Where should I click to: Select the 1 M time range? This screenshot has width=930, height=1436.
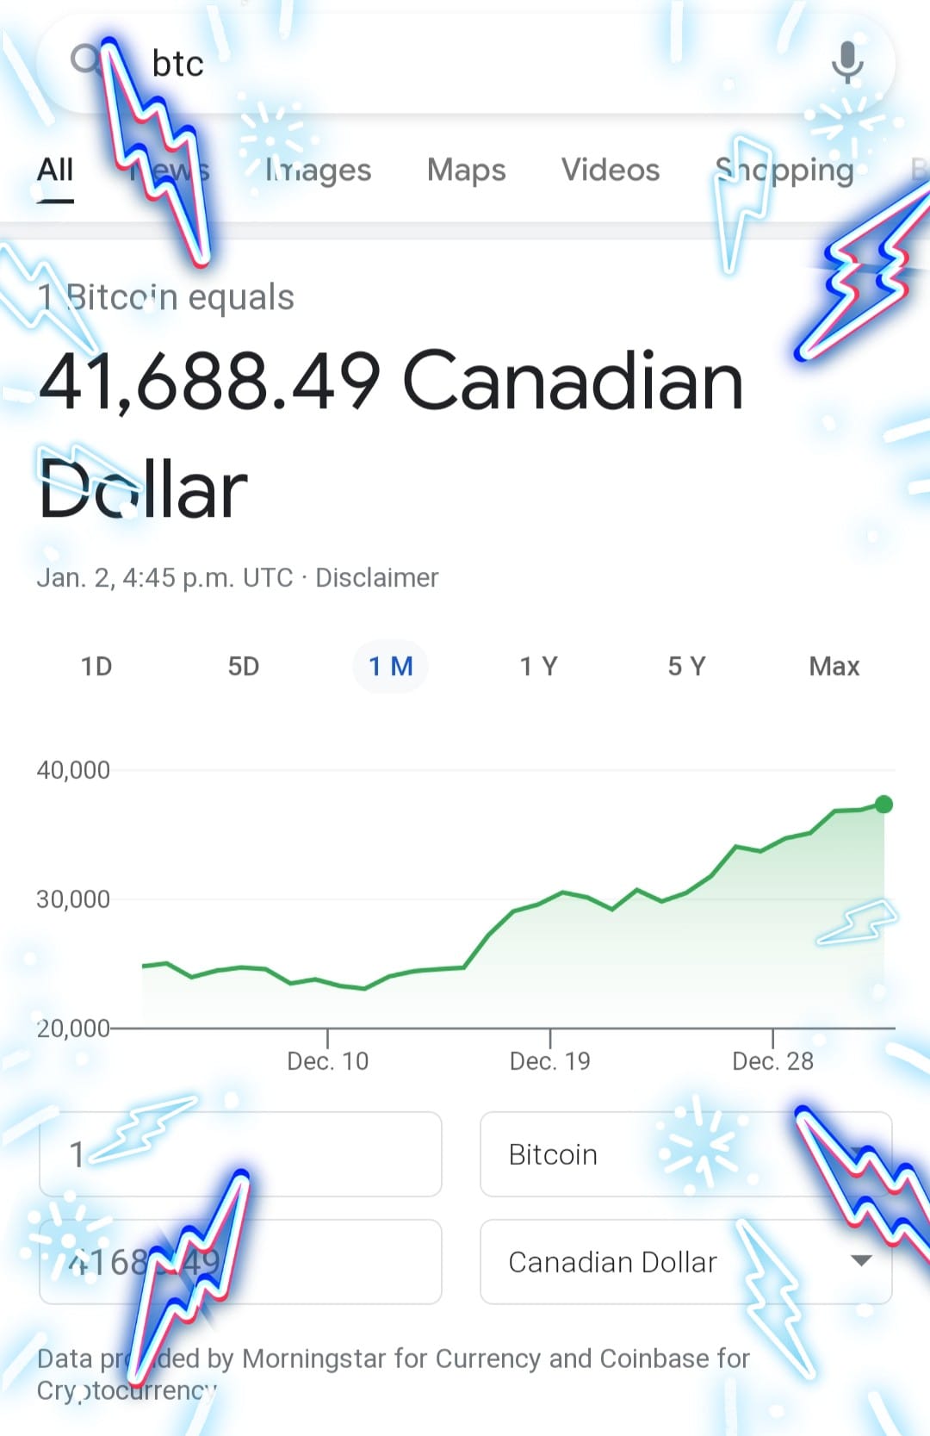[x=391, y=666]
